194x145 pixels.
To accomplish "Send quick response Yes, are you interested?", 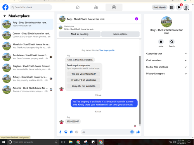I will [83, 74].
